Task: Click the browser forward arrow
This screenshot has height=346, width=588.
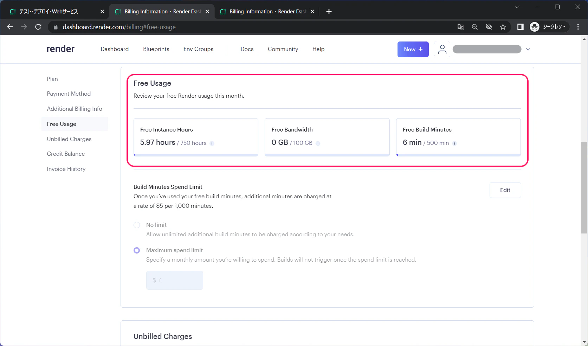Action: (x=24, y=27)
